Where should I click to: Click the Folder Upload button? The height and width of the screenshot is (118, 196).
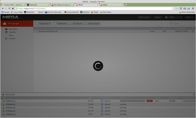(x=92, y=24)
